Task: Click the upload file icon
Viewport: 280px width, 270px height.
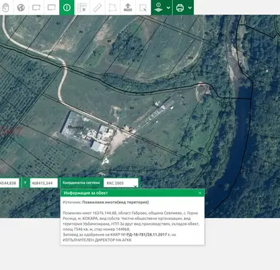Action: pos(128,7)
